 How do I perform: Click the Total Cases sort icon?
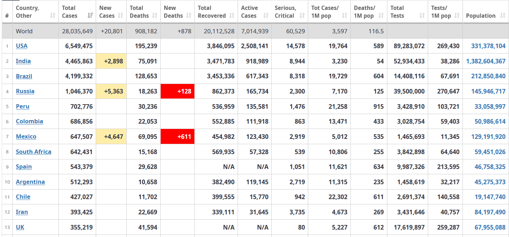click(x=90, y=16)
